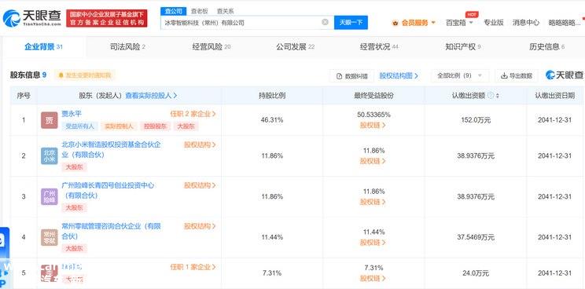Image resolution: width=585 pixels, height=289 pixels.
Task: Open 股权链 in the 7.31% row
Action: tap(373, 278)
